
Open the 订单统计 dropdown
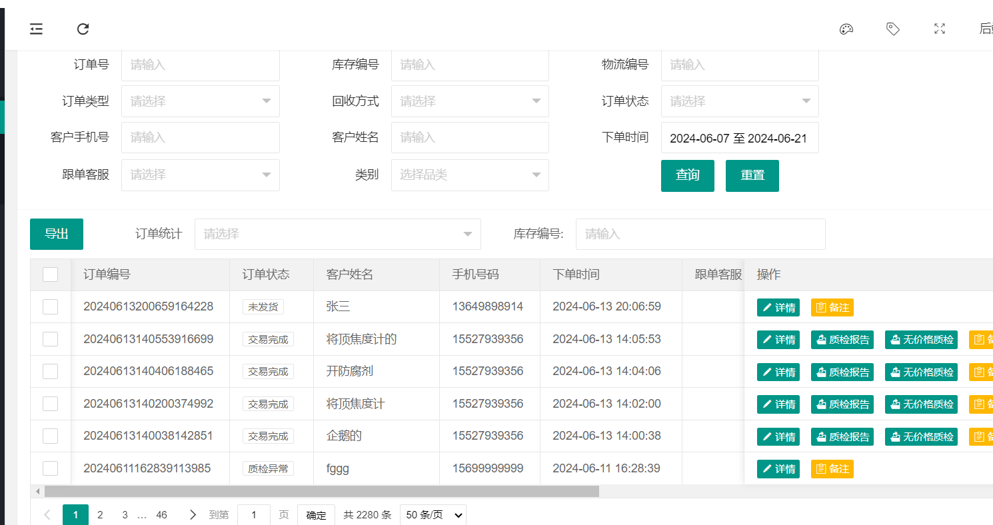coord(338,234)
